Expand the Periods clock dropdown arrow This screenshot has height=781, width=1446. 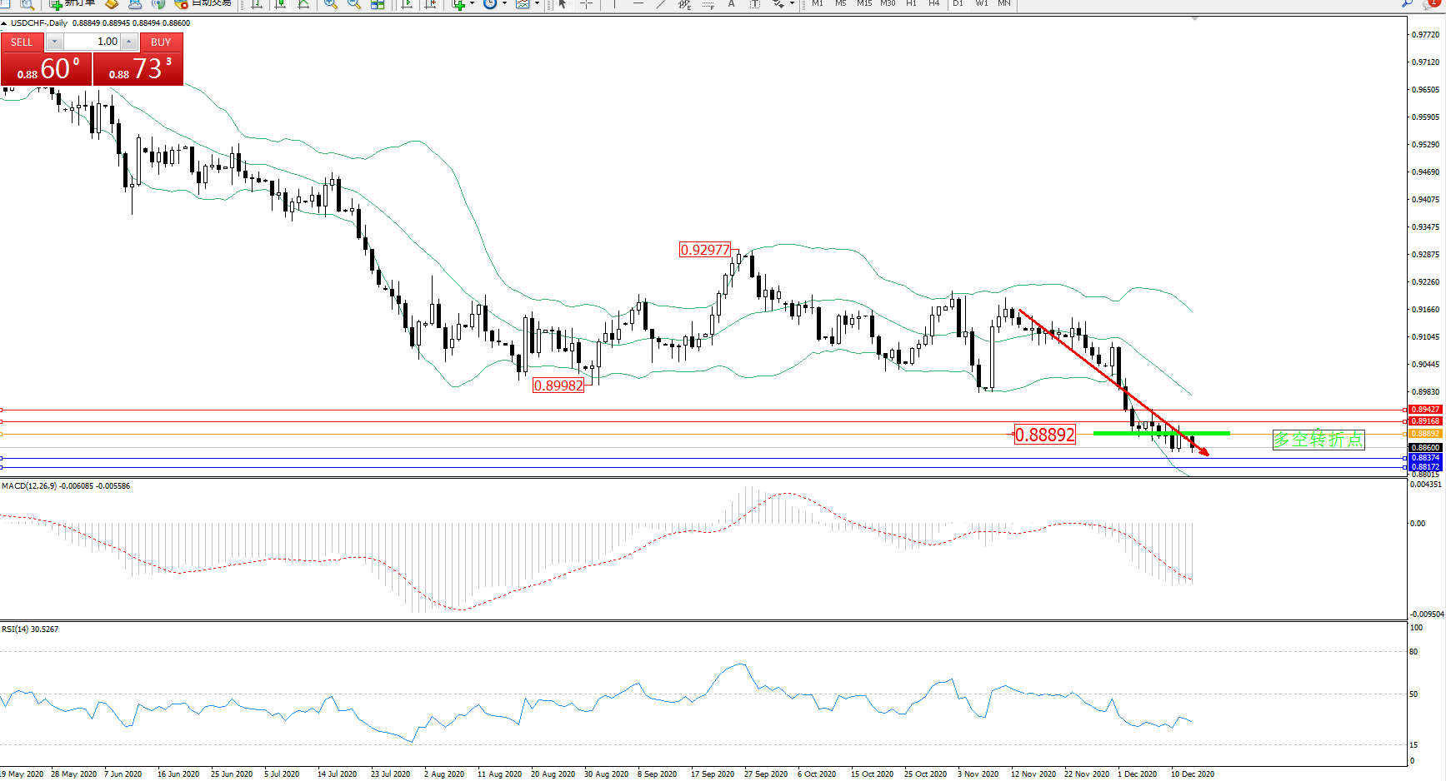coord(504,4)
